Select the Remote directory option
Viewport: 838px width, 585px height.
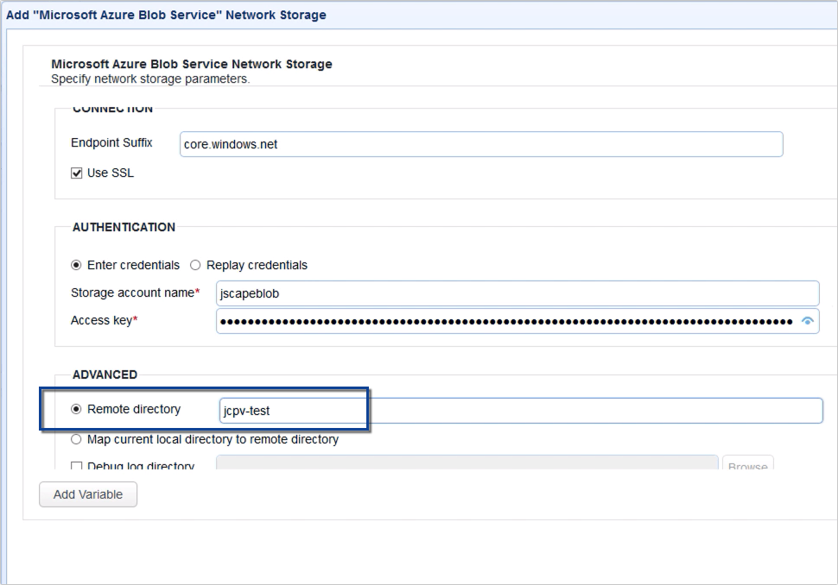click(x=77, y=409)
